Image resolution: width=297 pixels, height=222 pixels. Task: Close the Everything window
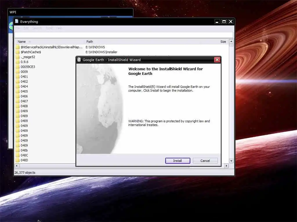[231, 22]
